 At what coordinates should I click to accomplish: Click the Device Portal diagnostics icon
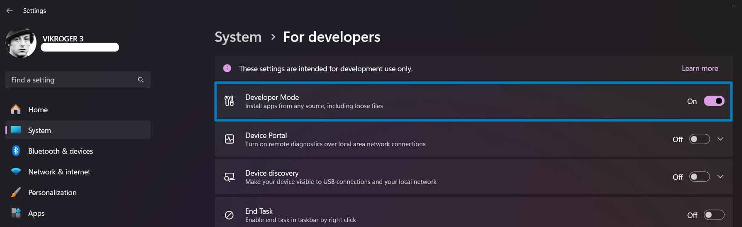tap(229, 139)
